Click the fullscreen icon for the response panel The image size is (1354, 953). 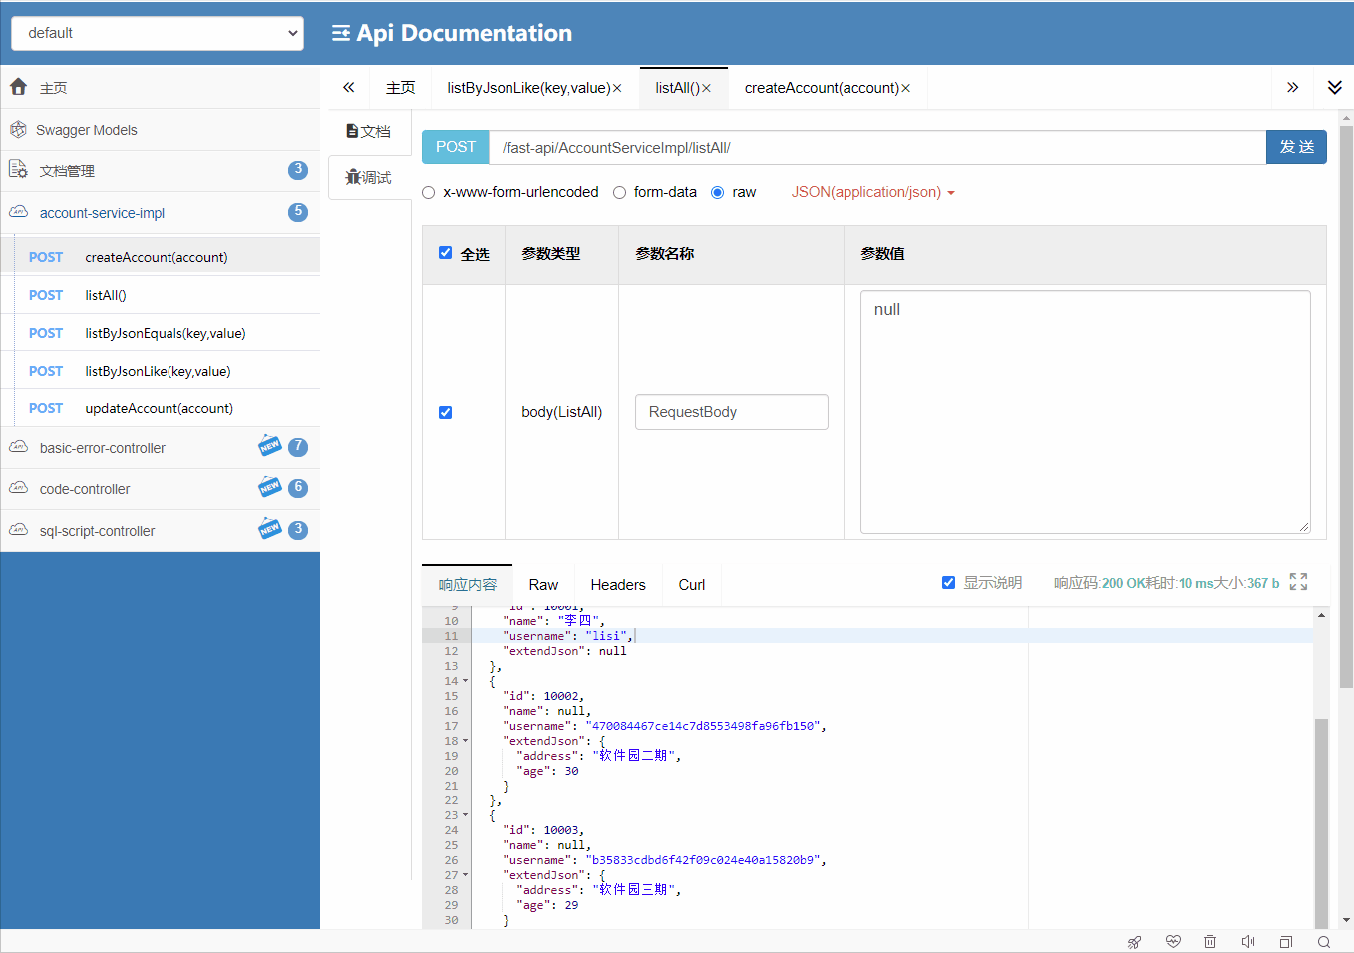coord(1298,582)
